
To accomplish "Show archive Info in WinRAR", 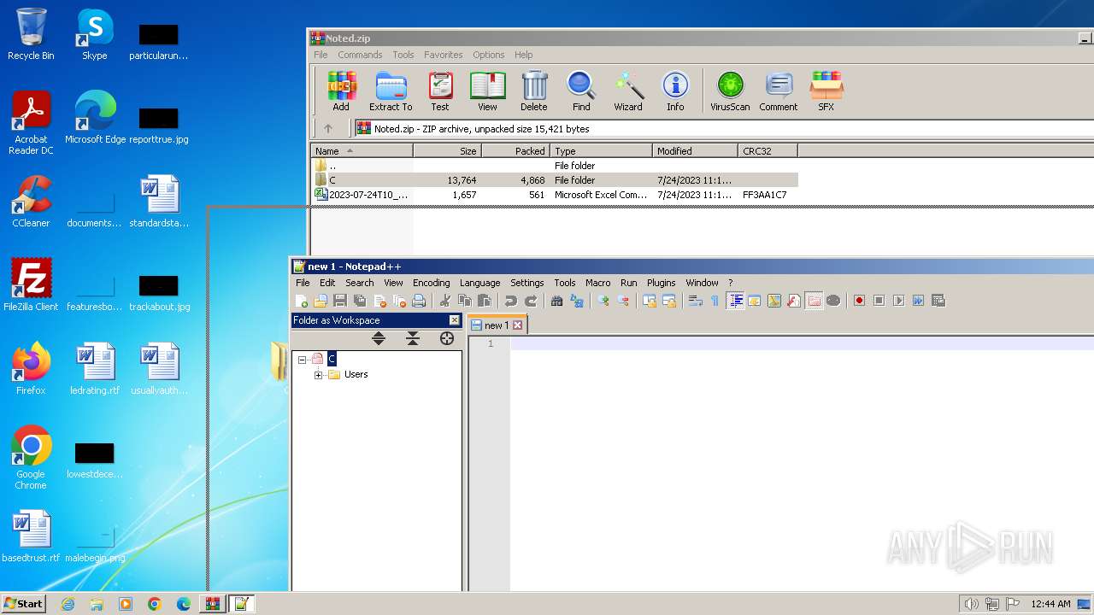I will click(675, 91).
